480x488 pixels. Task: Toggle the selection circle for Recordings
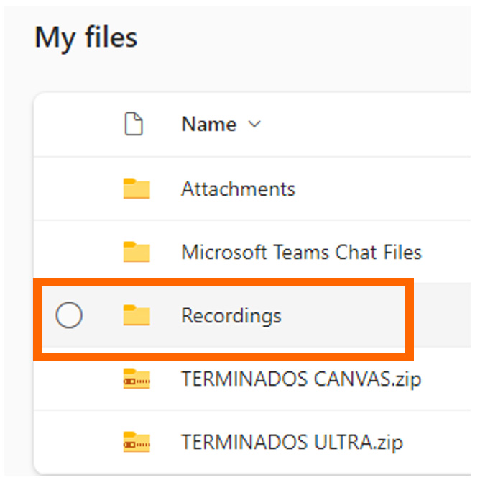coord(69,315)
